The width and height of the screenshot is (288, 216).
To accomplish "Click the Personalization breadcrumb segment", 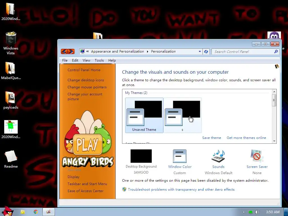I will point(163,51).
